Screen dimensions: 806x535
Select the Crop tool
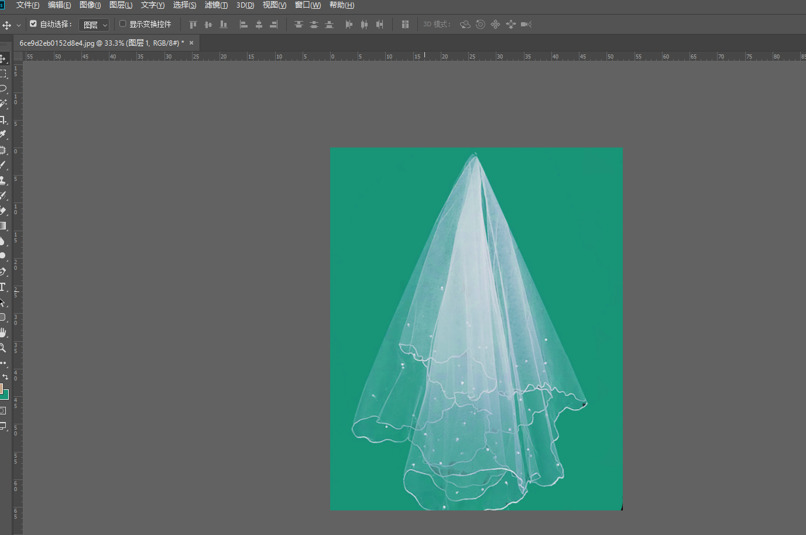click(x=3, y=119)
